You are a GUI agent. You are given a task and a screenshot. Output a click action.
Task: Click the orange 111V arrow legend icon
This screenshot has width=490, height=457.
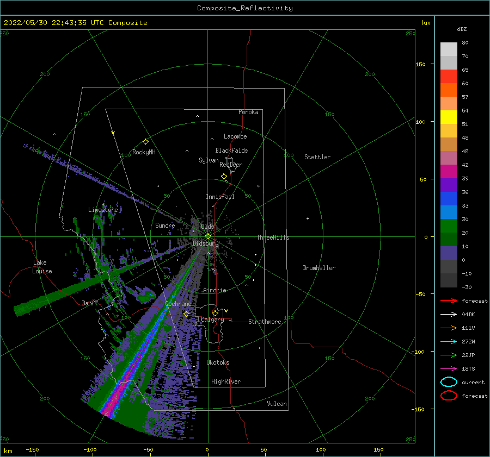pos(449,328)
